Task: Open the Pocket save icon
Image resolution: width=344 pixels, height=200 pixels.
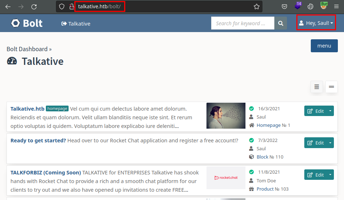Action: coord(284,6)
